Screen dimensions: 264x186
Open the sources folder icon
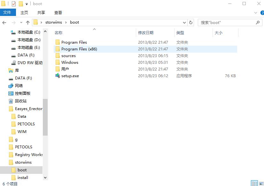58,56
